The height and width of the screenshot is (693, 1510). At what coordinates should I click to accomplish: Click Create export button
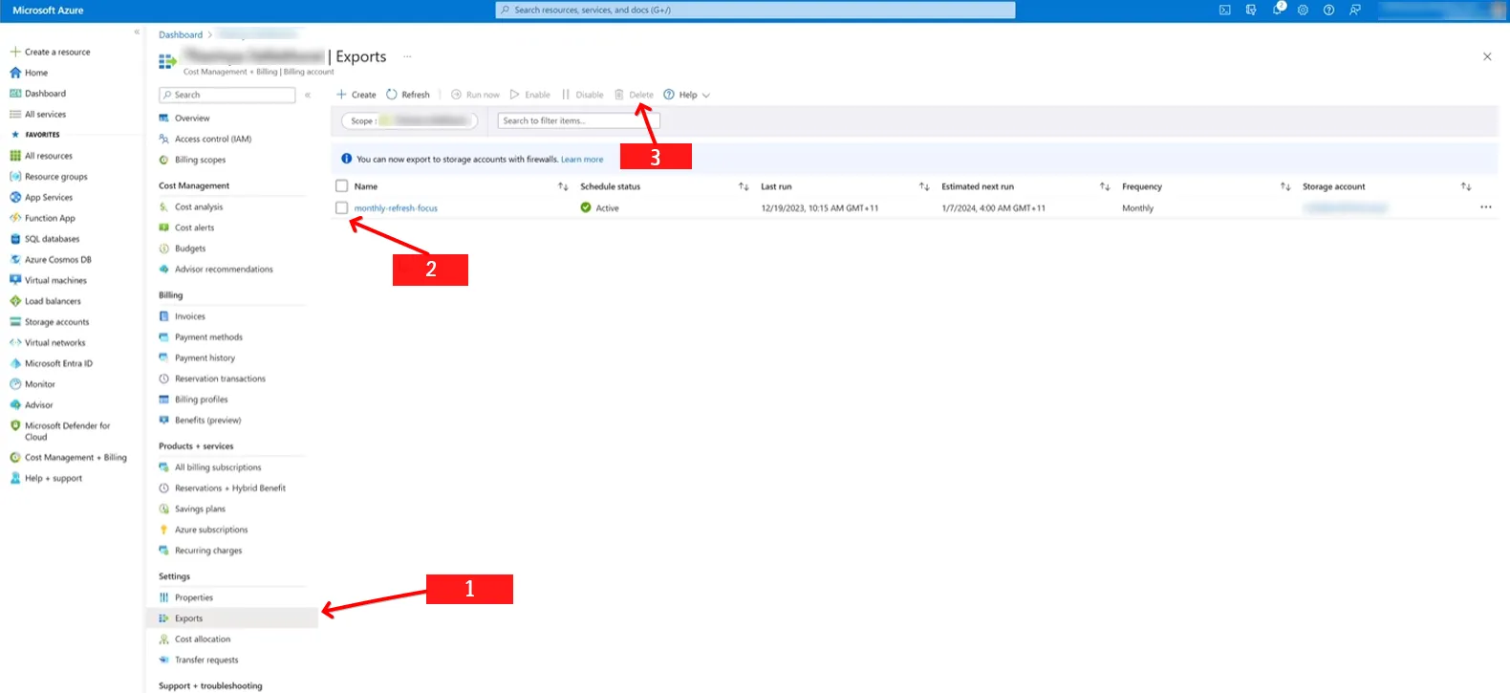click(356, 95)
